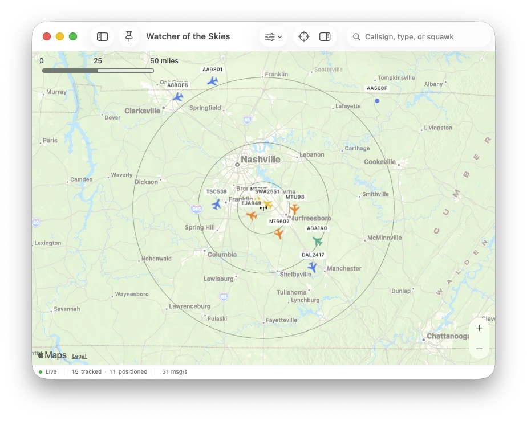527x421 pixels.
Task: Click the Tullahoma town label
Action: point(291,292)
